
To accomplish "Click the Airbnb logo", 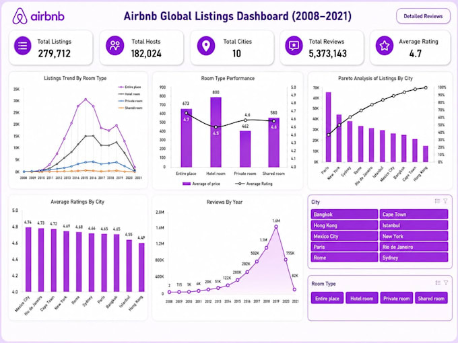I will click(x=38, y=16).
